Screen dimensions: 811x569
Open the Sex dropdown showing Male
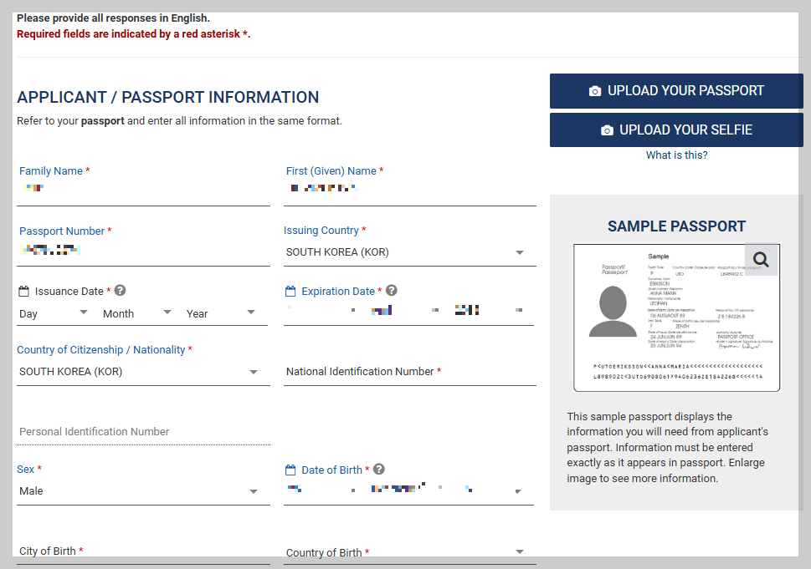pos(143,491)
